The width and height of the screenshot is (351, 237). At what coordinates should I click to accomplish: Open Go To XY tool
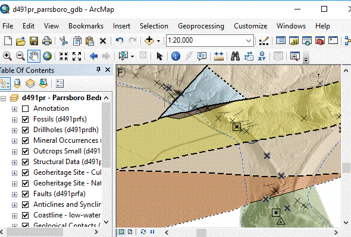coord(262,56)
